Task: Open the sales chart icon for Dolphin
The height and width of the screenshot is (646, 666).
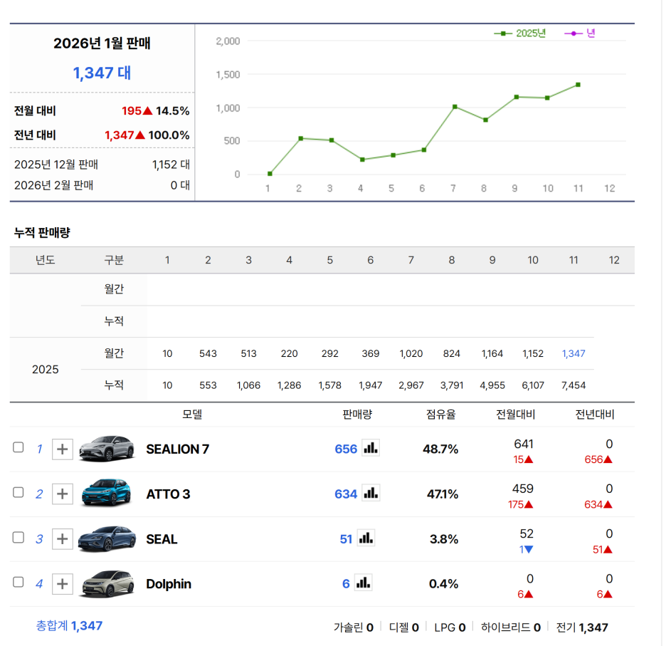Action: (363, 583)
